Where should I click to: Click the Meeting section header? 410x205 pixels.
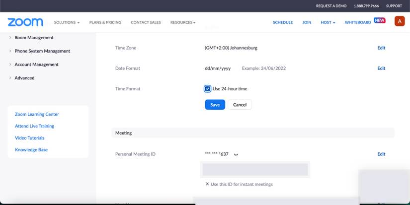[252, 133]
